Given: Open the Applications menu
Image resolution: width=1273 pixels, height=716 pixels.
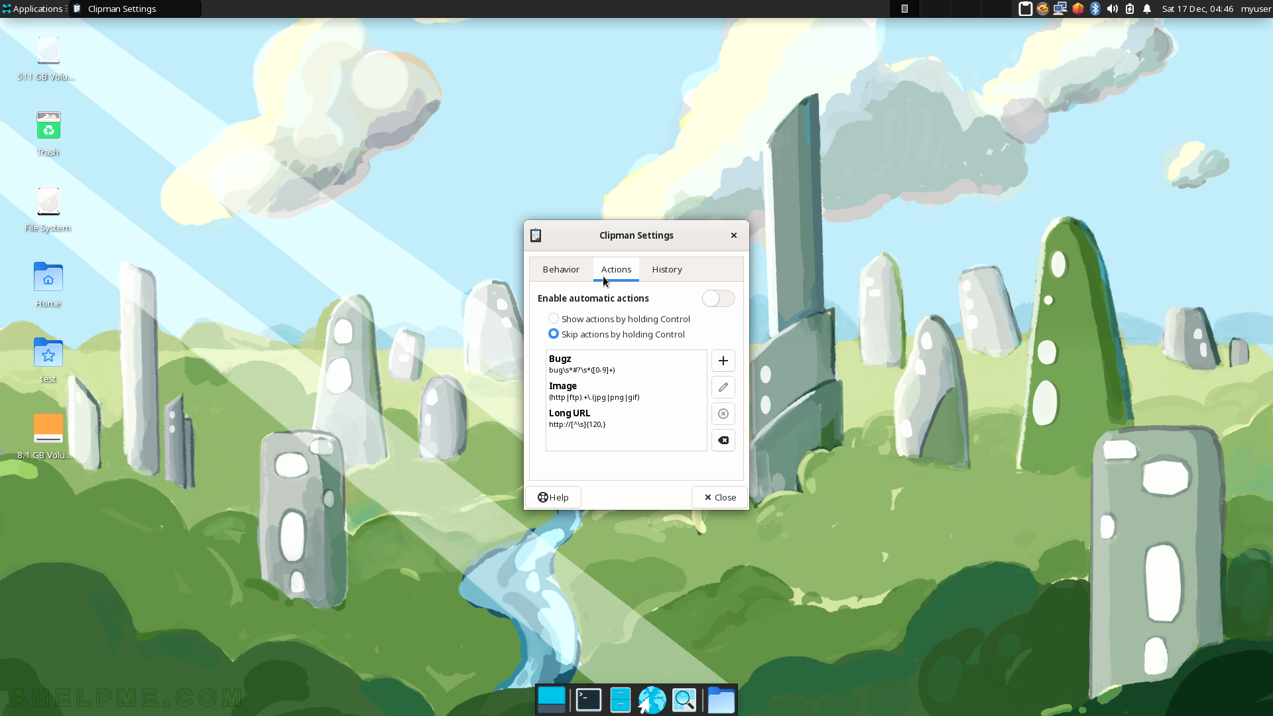Looking at the screenshot, I should pyautogui.click(x=33, y=9).
